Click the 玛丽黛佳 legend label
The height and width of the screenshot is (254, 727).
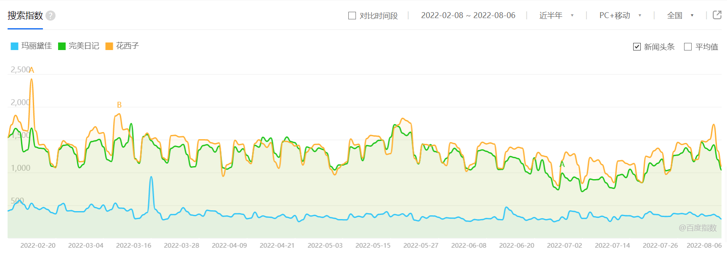pyautogui.click(x=37, y=46)
